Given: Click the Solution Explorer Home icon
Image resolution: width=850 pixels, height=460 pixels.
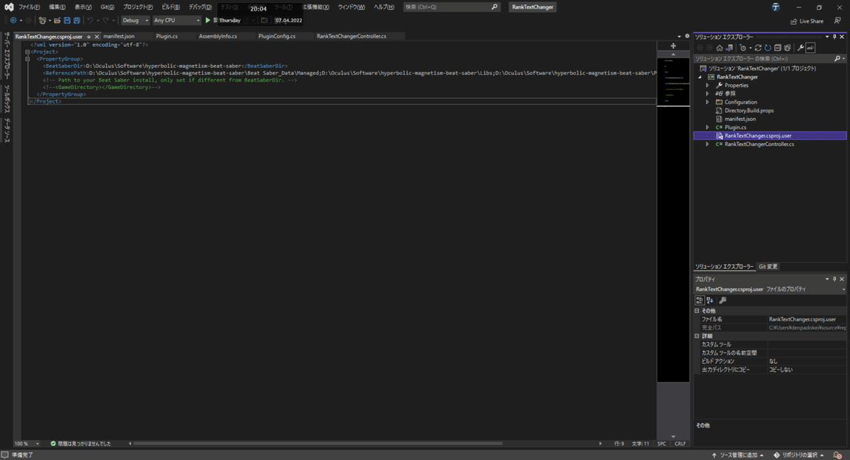Looking at the screenshot, I should (x=719, y=47).
